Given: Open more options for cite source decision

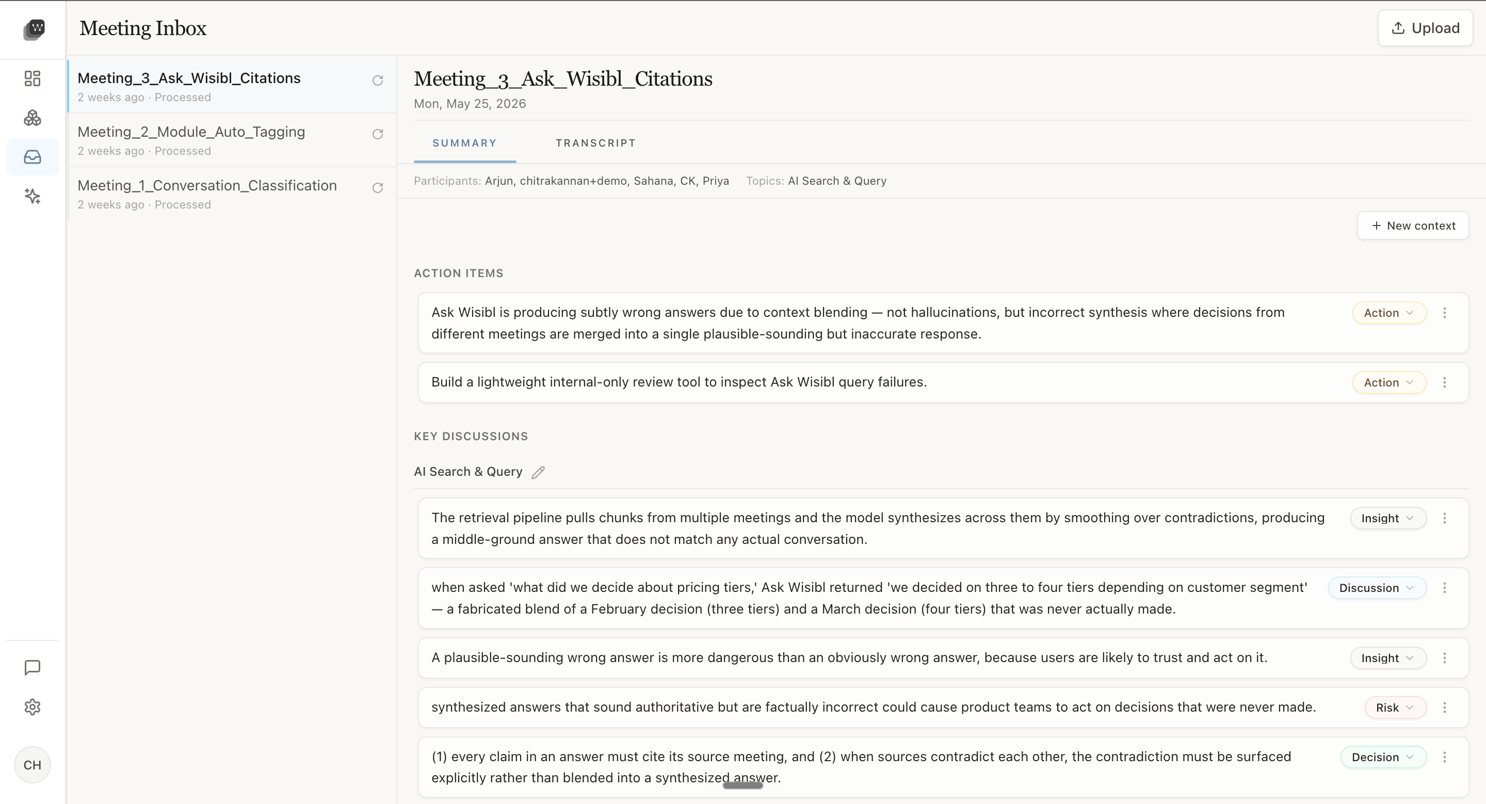Looking at the screenshot, I should tap(1445, 757).
